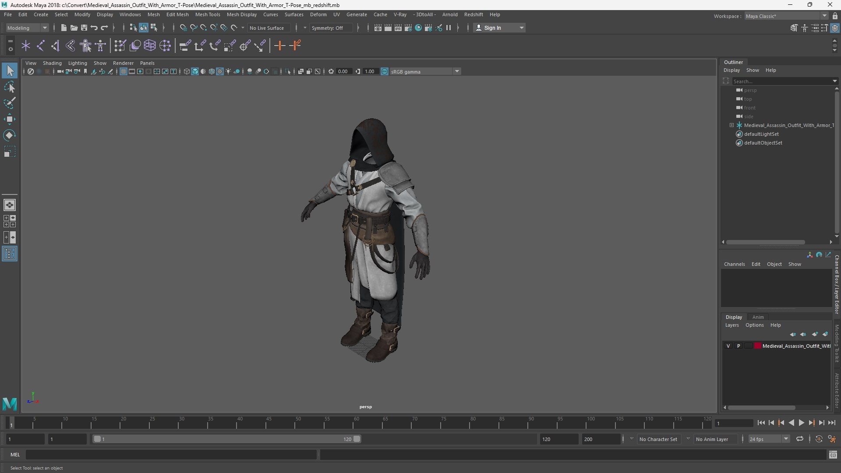
Task: Toggle select by hierarchy mode
Action: (x=133, y=28)
